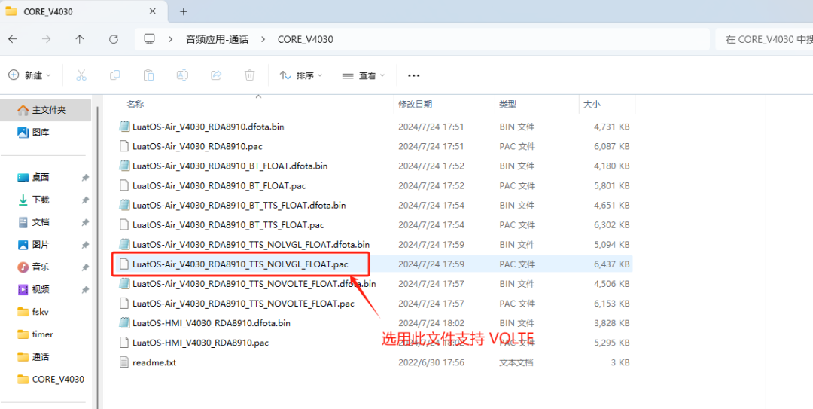This screenshot has width=813, height=409.
Task: Sort by 名称 column header
Action: pos(135,105)
